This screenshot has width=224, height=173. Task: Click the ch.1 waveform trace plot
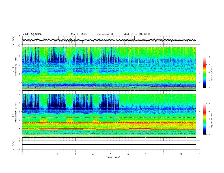[109, 40]
